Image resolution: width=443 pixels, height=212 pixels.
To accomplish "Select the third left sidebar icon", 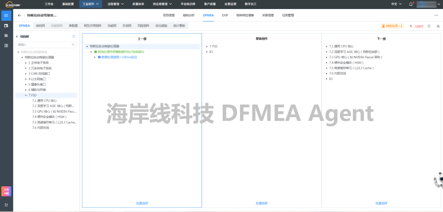I will pos(6,36).
